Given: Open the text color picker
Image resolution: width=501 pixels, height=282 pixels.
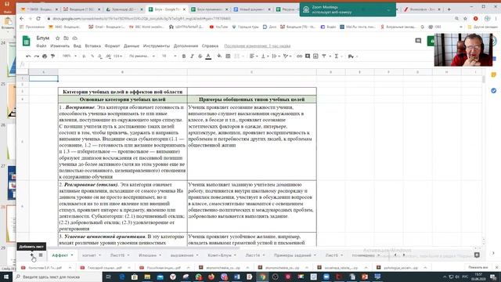Looking at the screenshot, I should pyautogui.click(x=208, y=56).
